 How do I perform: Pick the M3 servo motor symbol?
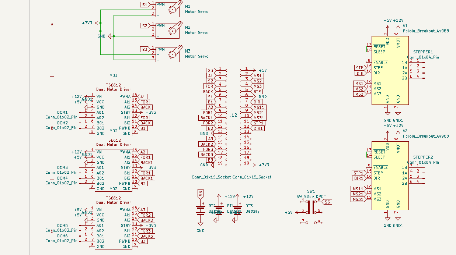(x=170, y=53)
